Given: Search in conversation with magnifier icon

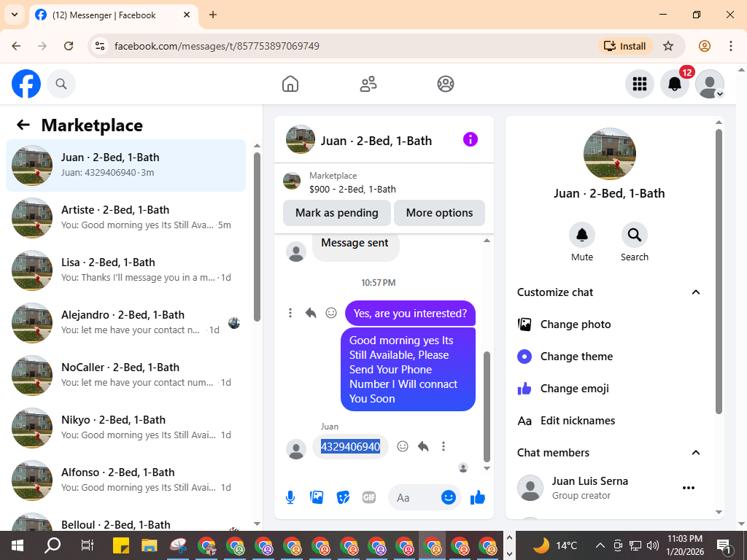Looking at the screenshot, I should [x=634, y=235].
